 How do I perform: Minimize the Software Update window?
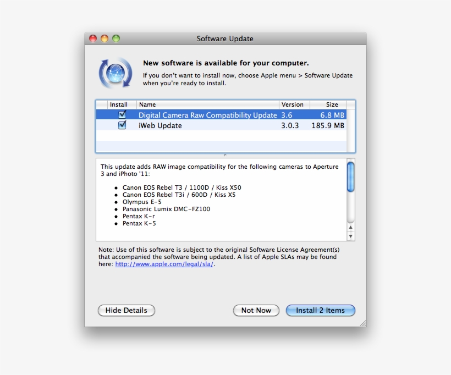(x=105, y=38)
